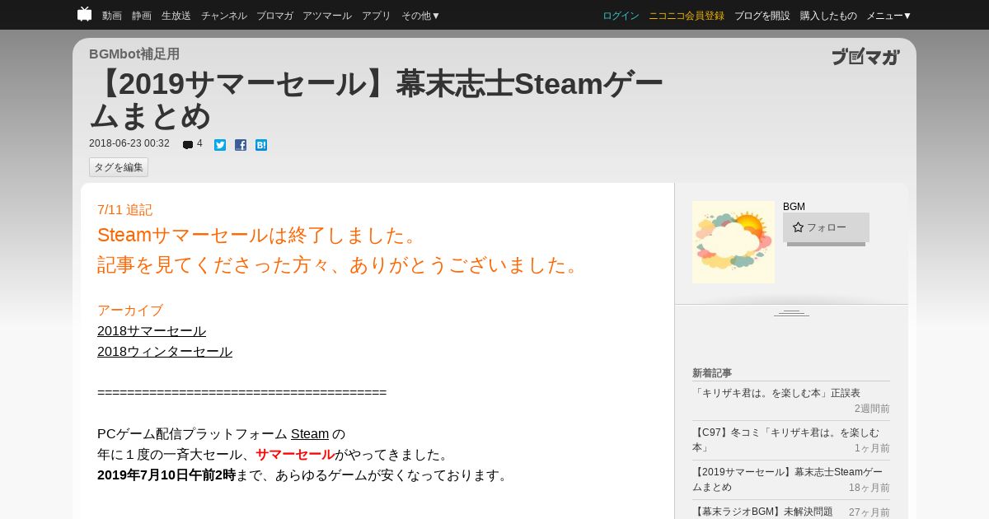This screenshot has height=519, width=989.
Task: Click the star icon in the フォロー button
Action: [x=798, y=227]
